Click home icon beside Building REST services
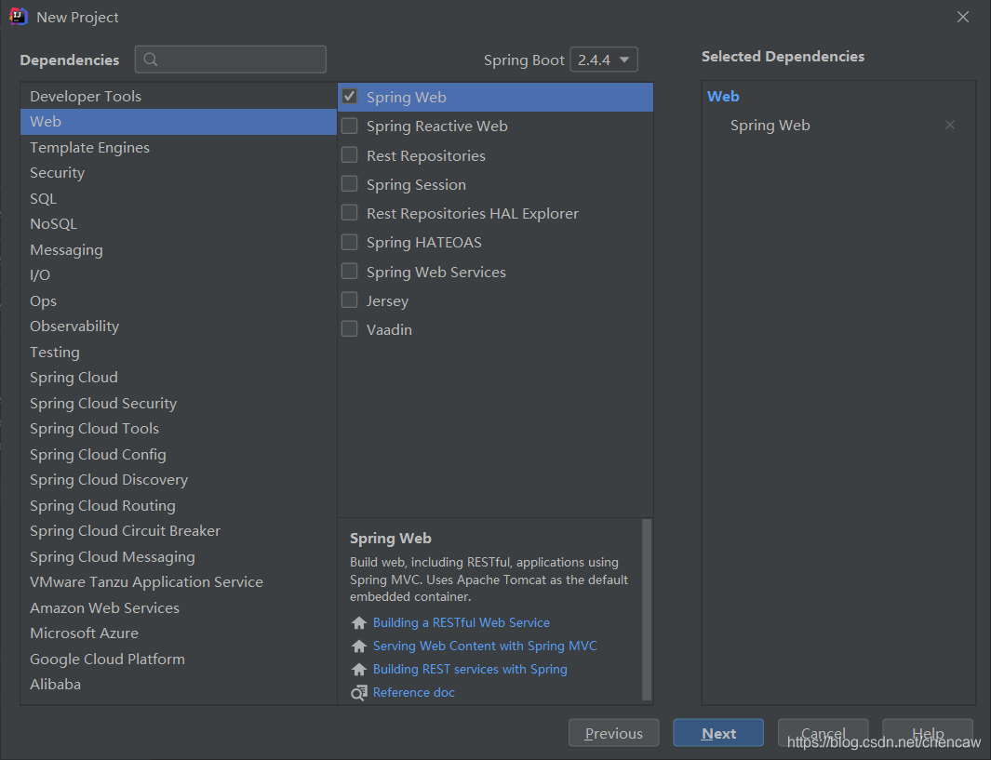This screenshot has height=760, width=991. point(359,669)
